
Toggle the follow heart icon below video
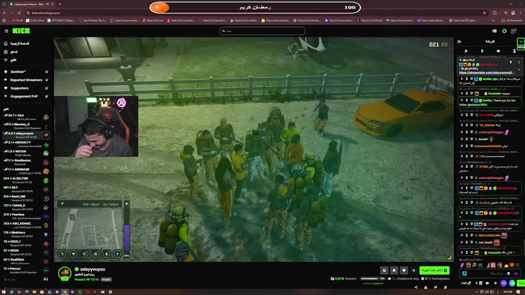coord(404,270)
